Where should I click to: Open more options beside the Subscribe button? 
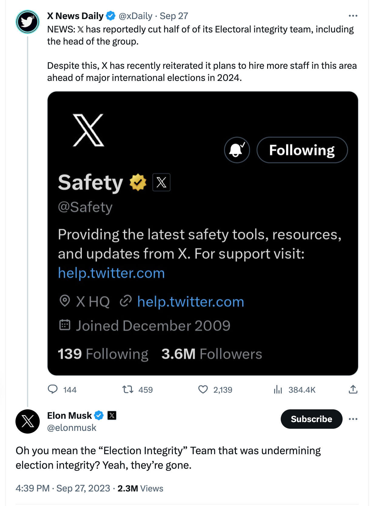pyautogui.click(x=353, y=418)
